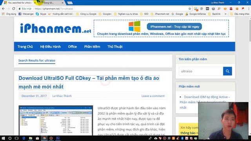This screenshot has width=251, height=141.
Task: Click the Bluetooth tray icon
Action: (x=182, y=138)
